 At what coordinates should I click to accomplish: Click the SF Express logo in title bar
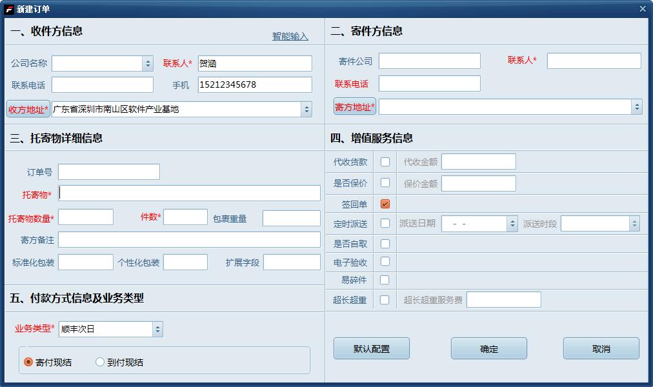[9, 8]
